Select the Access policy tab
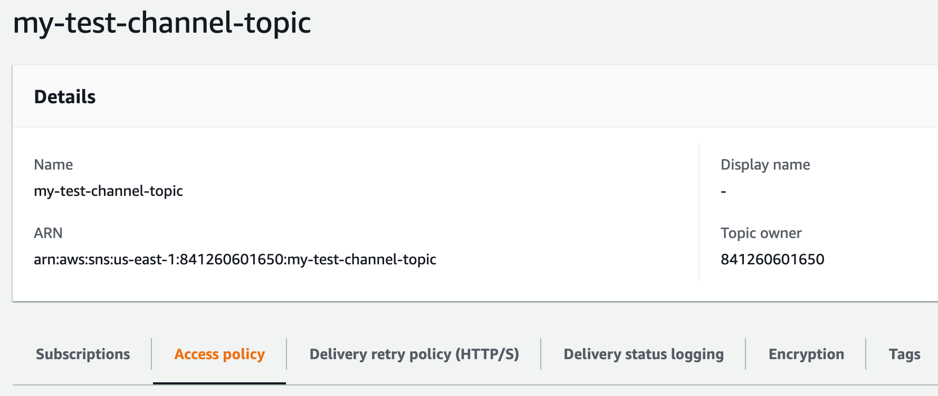The image size is (938, 396). click(x=219, y=354)
